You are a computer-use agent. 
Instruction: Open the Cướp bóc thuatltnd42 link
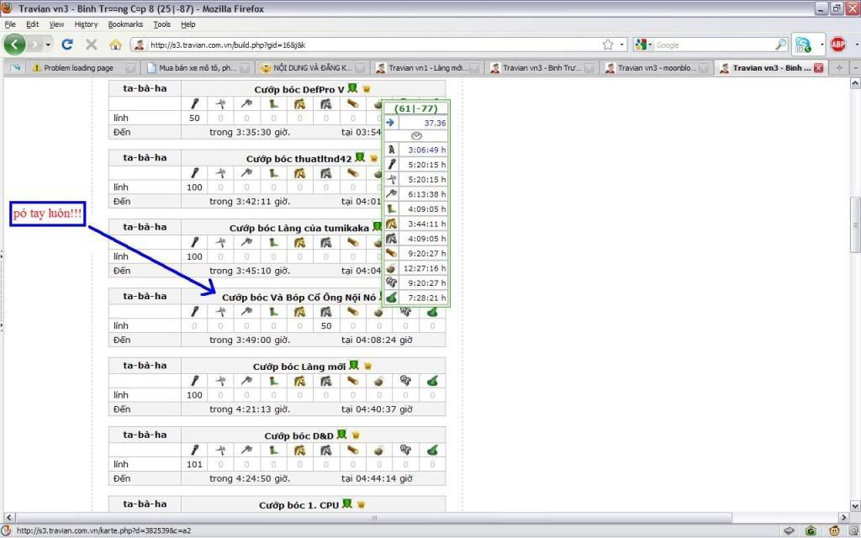298,159
